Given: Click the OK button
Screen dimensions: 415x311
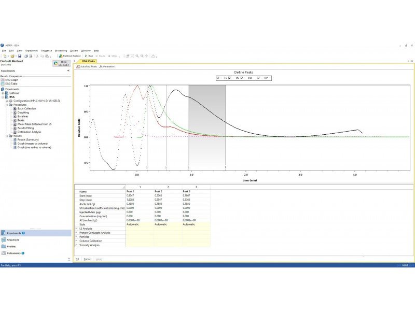Looking at the screenshot, I should 77,259.
